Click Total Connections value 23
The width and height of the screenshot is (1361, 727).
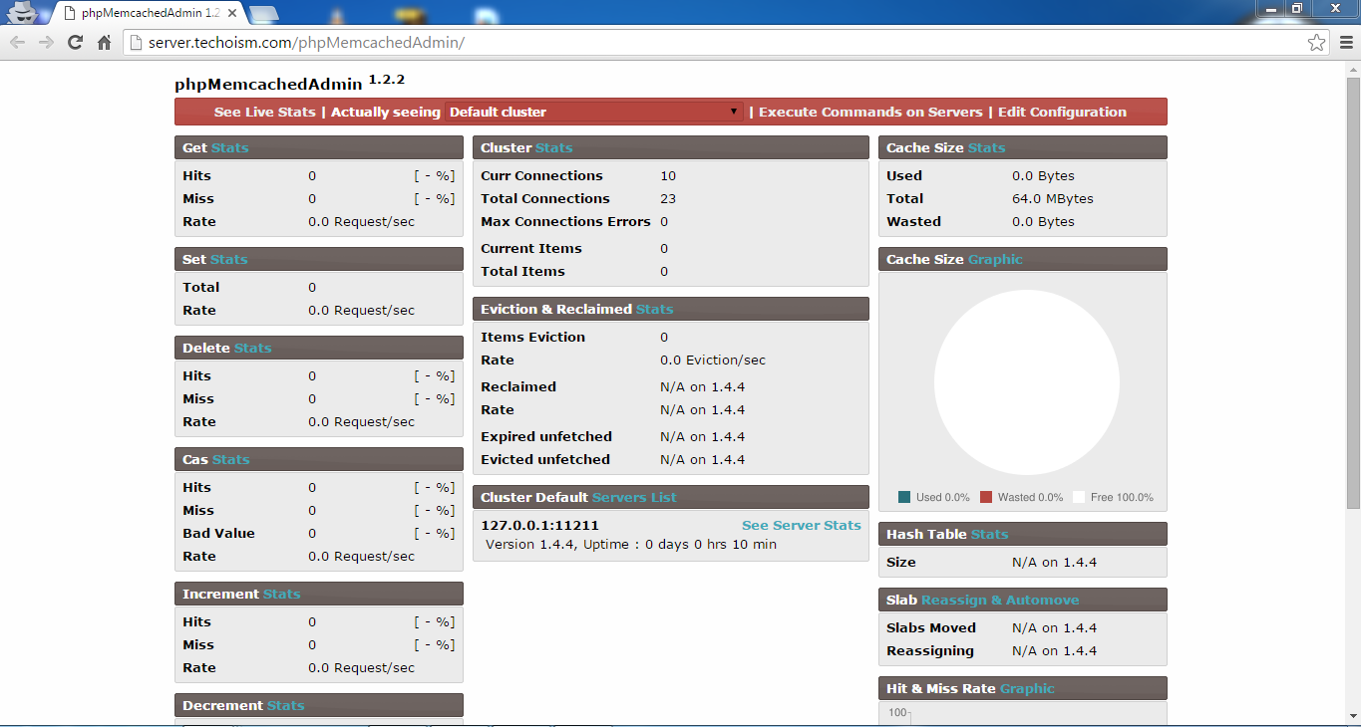click(x=668, y=198)
